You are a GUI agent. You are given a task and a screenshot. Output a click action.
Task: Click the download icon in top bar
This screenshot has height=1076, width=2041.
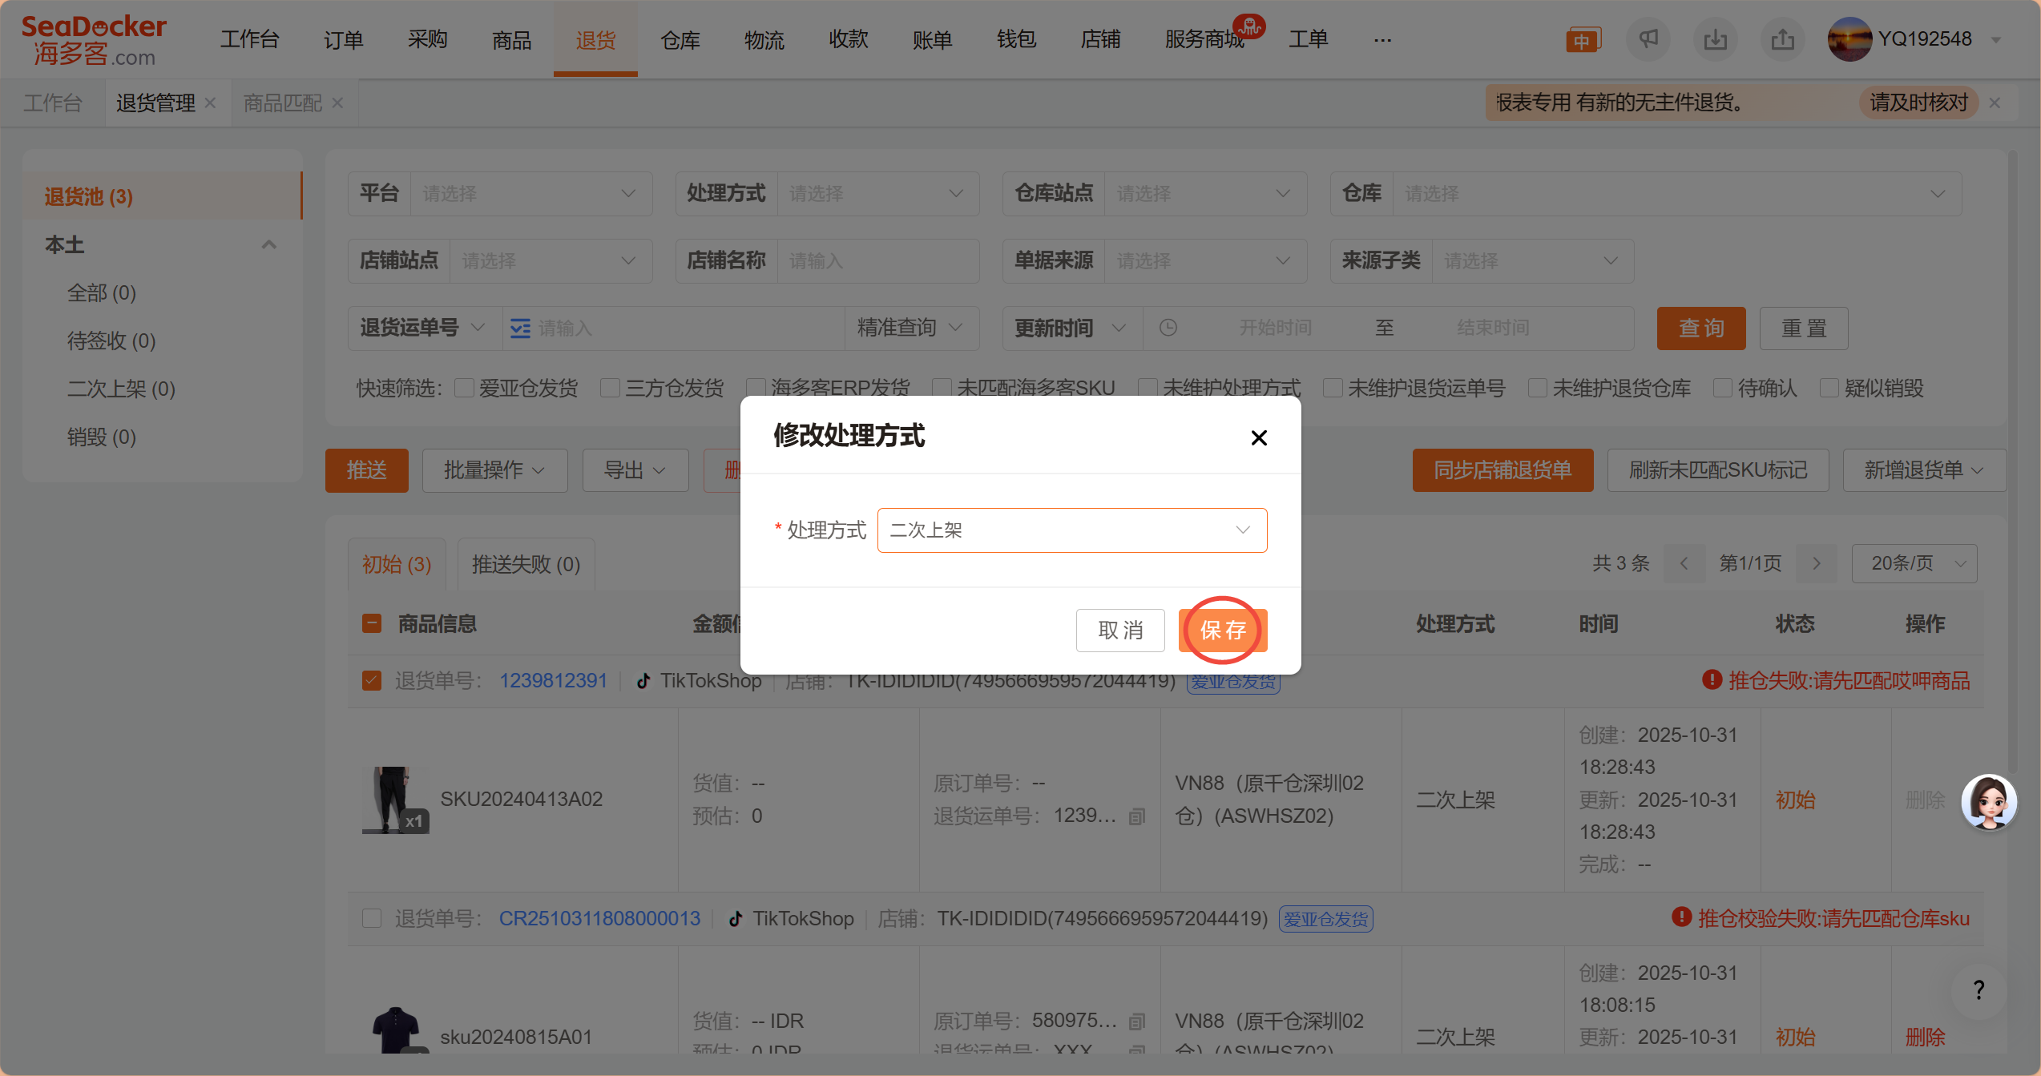point(1715,38)
